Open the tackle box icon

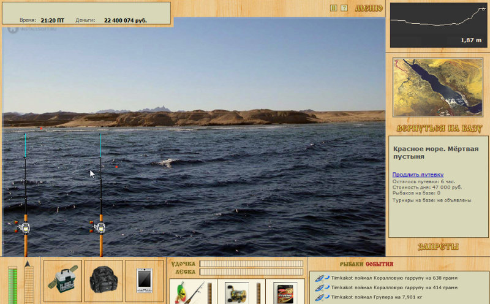(x=63, y=281)
